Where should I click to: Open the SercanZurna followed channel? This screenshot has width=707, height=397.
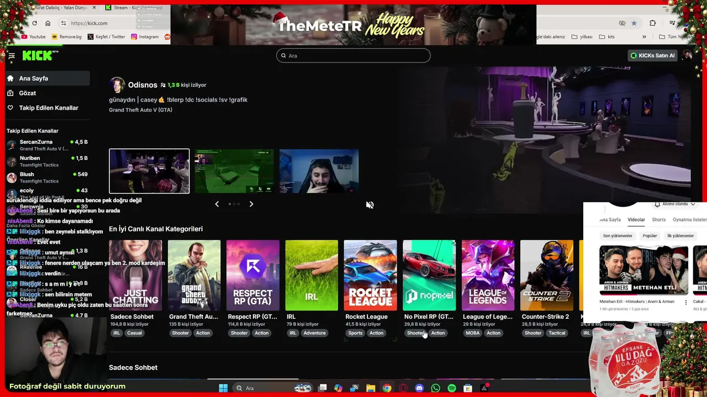[48, 145]
